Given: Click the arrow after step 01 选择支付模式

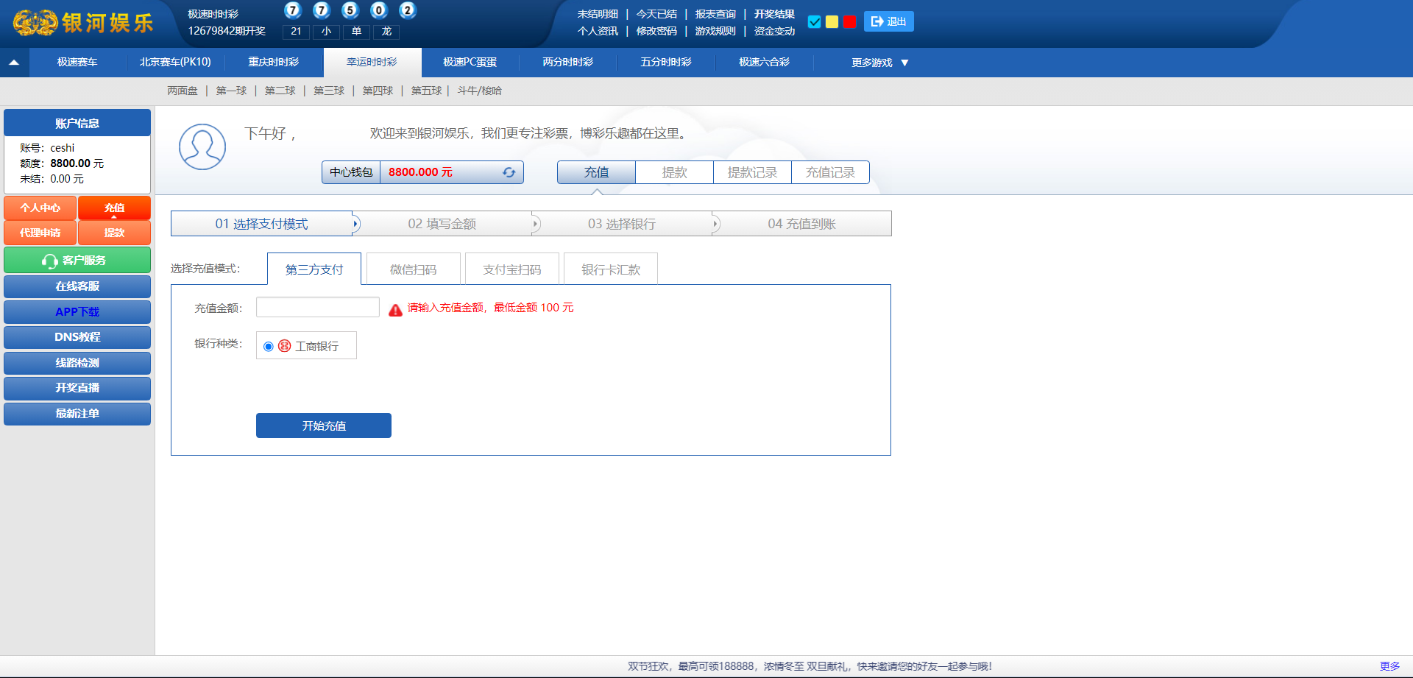Looking at the screenshot, I should (x=355, y=224).
